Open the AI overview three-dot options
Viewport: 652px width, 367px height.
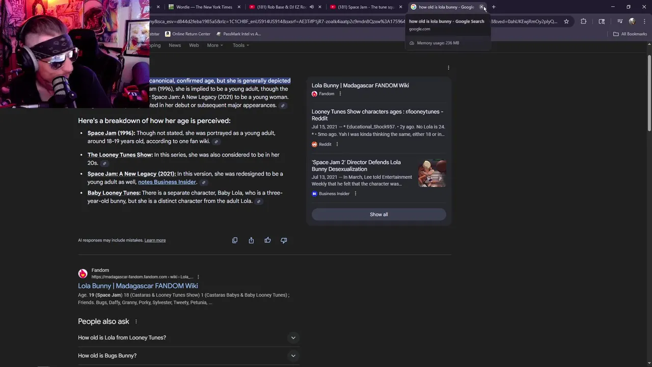click(x=448, y=68)
